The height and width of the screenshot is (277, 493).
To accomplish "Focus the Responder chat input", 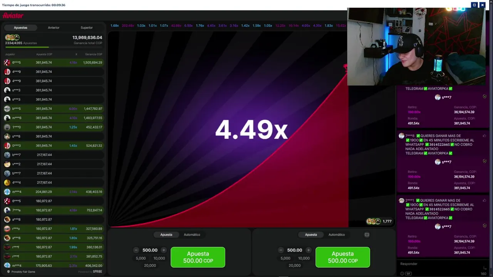I will pyautogui.click(x=439, y=264).
